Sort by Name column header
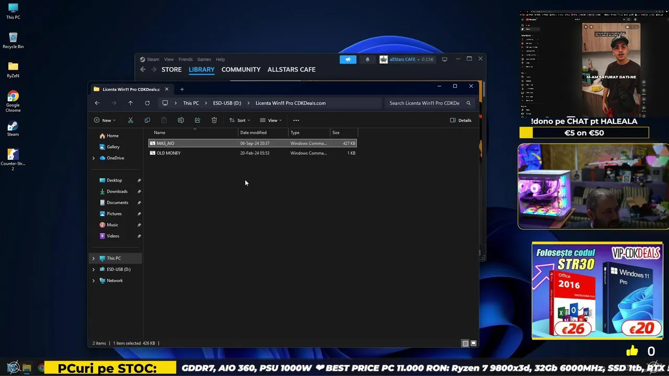This screenshot has width=669, height=376. click(x=193, y=133)
